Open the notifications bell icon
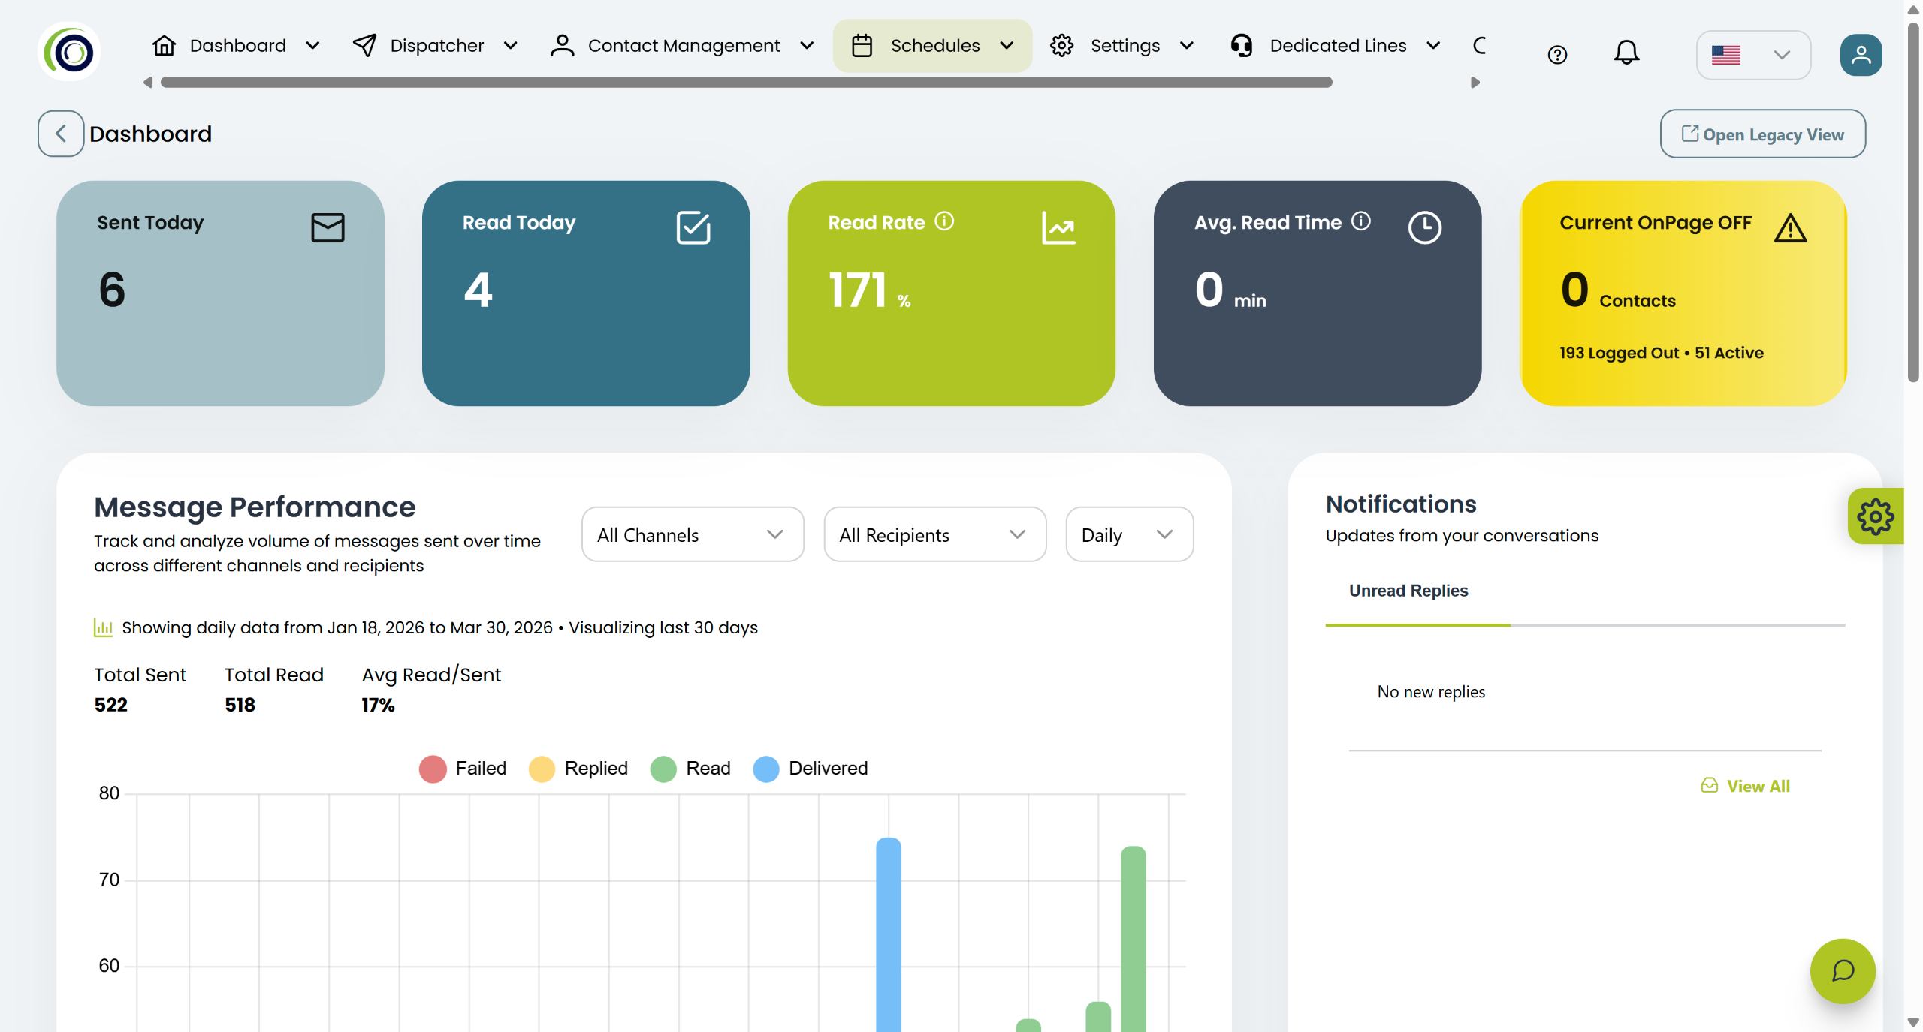Screen dimensions: 1923x1032 pos(1626,53)
